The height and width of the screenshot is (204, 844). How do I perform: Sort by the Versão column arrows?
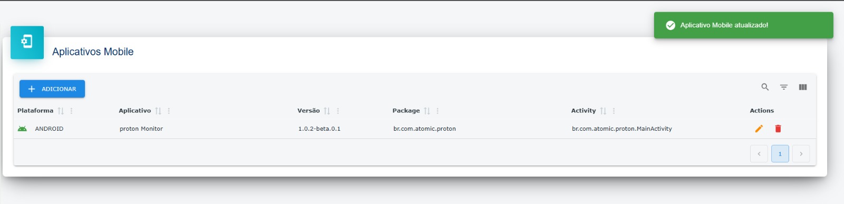coord(327,111)
